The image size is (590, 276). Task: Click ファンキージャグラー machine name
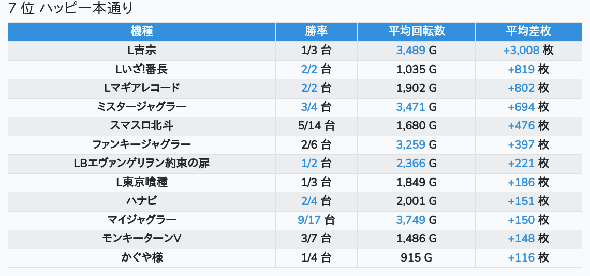point(142,145)
